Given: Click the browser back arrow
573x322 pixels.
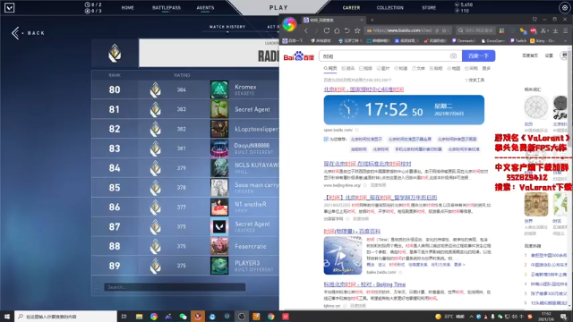Looking at the screenshot, I should click(x=306, y=30).
